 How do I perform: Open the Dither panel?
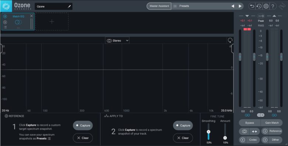[275, 140]
